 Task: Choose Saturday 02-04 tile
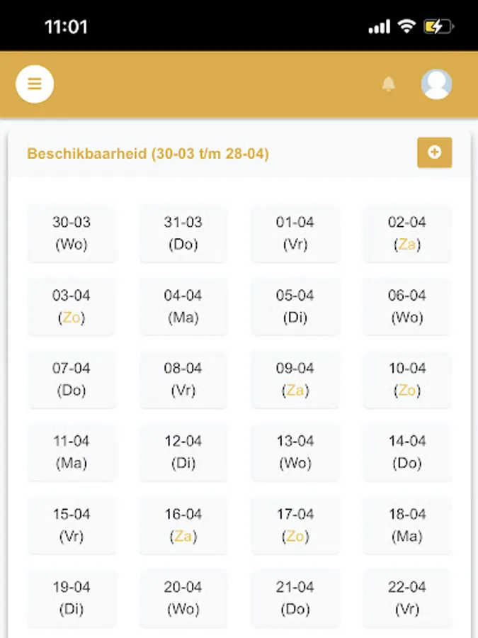[406, 233]
